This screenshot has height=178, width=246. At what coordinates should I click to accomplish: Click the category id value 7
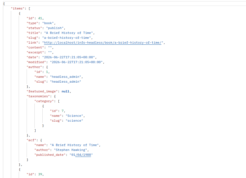click(x=63, y=111)
